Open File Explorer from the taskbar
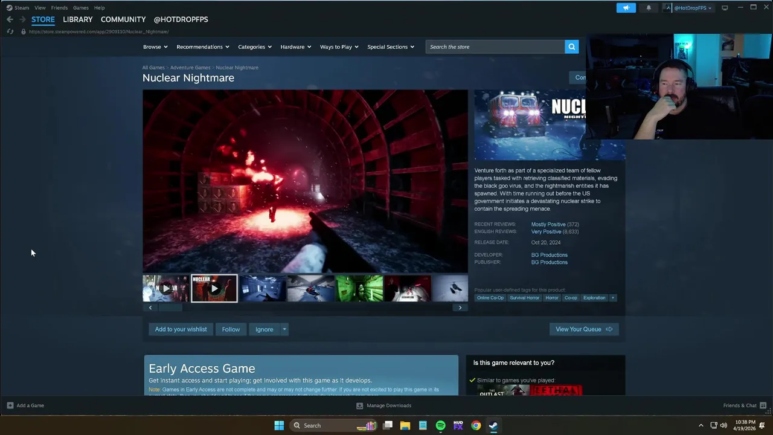This screenshot has height=435, width=773. pos(405,425)
